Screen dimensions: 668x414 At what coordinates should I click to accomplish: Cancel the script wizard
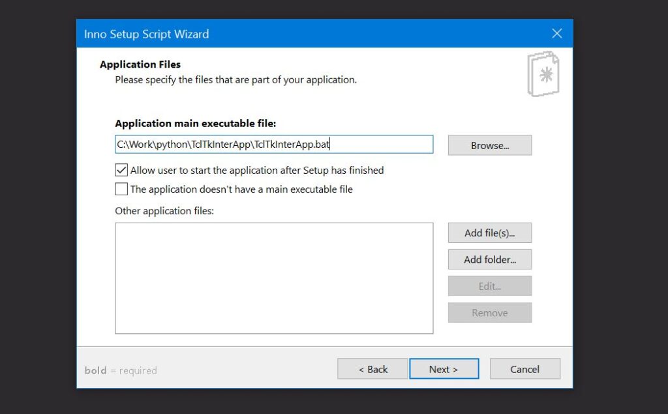tap(524, 369)
